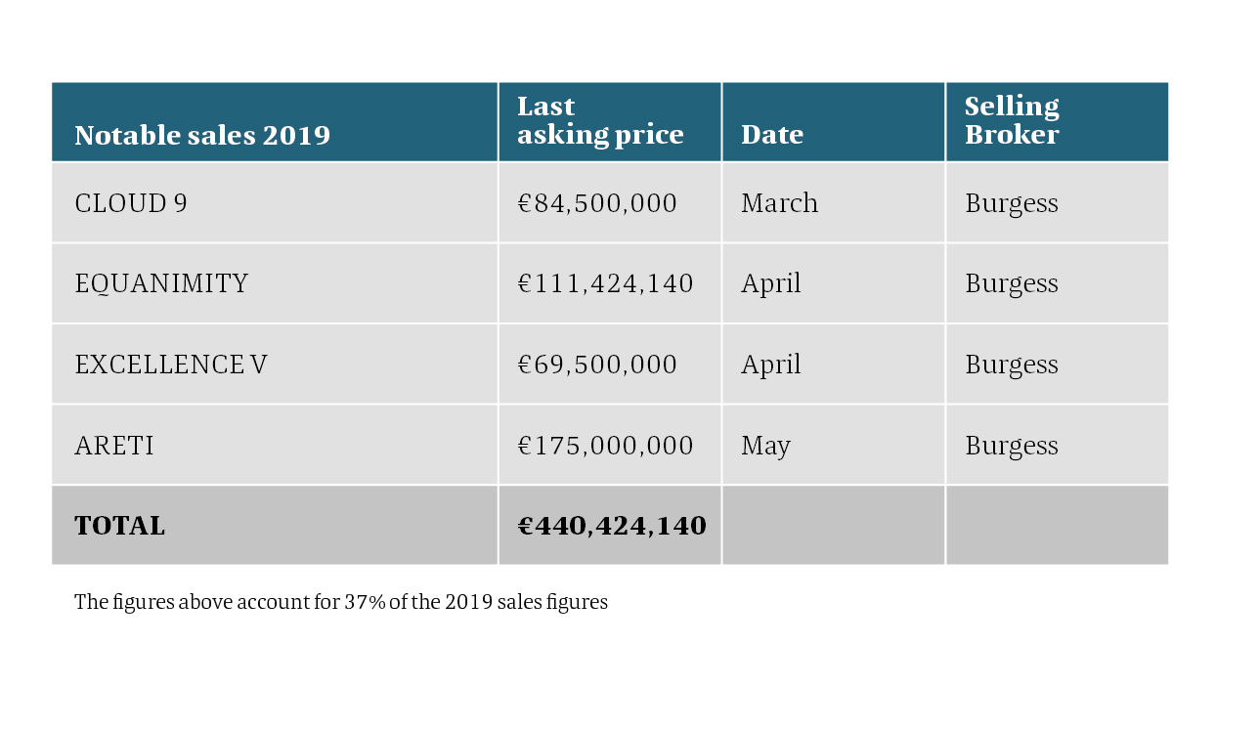Screen dimensions: 1259x731
Task: Select the €111,424,140 price cell
Action: tap(610, 283)
